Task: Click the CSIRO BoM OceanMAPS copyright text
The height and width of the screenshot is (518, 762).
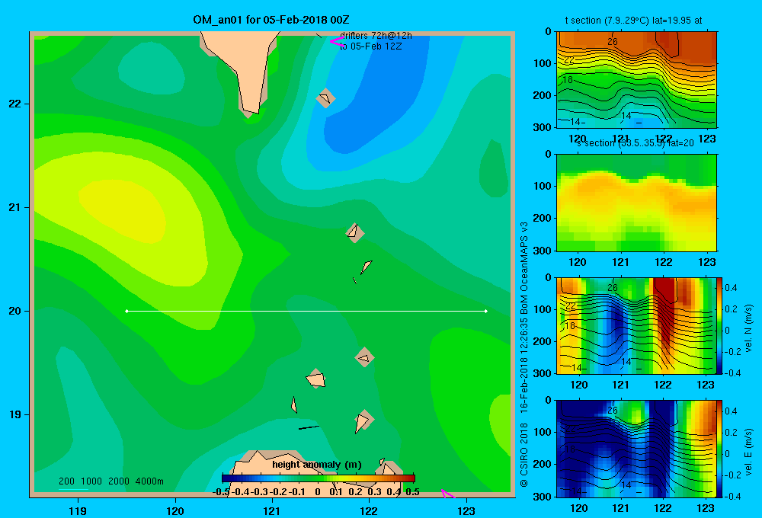Action: coord(524,355)
